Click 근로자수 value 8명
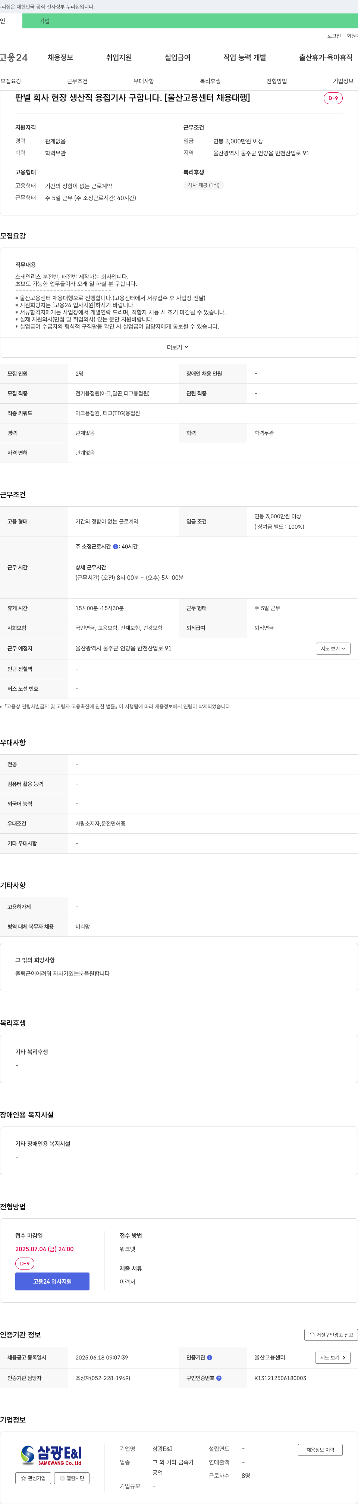The image size is (358, 1504). click(246, 1475)
